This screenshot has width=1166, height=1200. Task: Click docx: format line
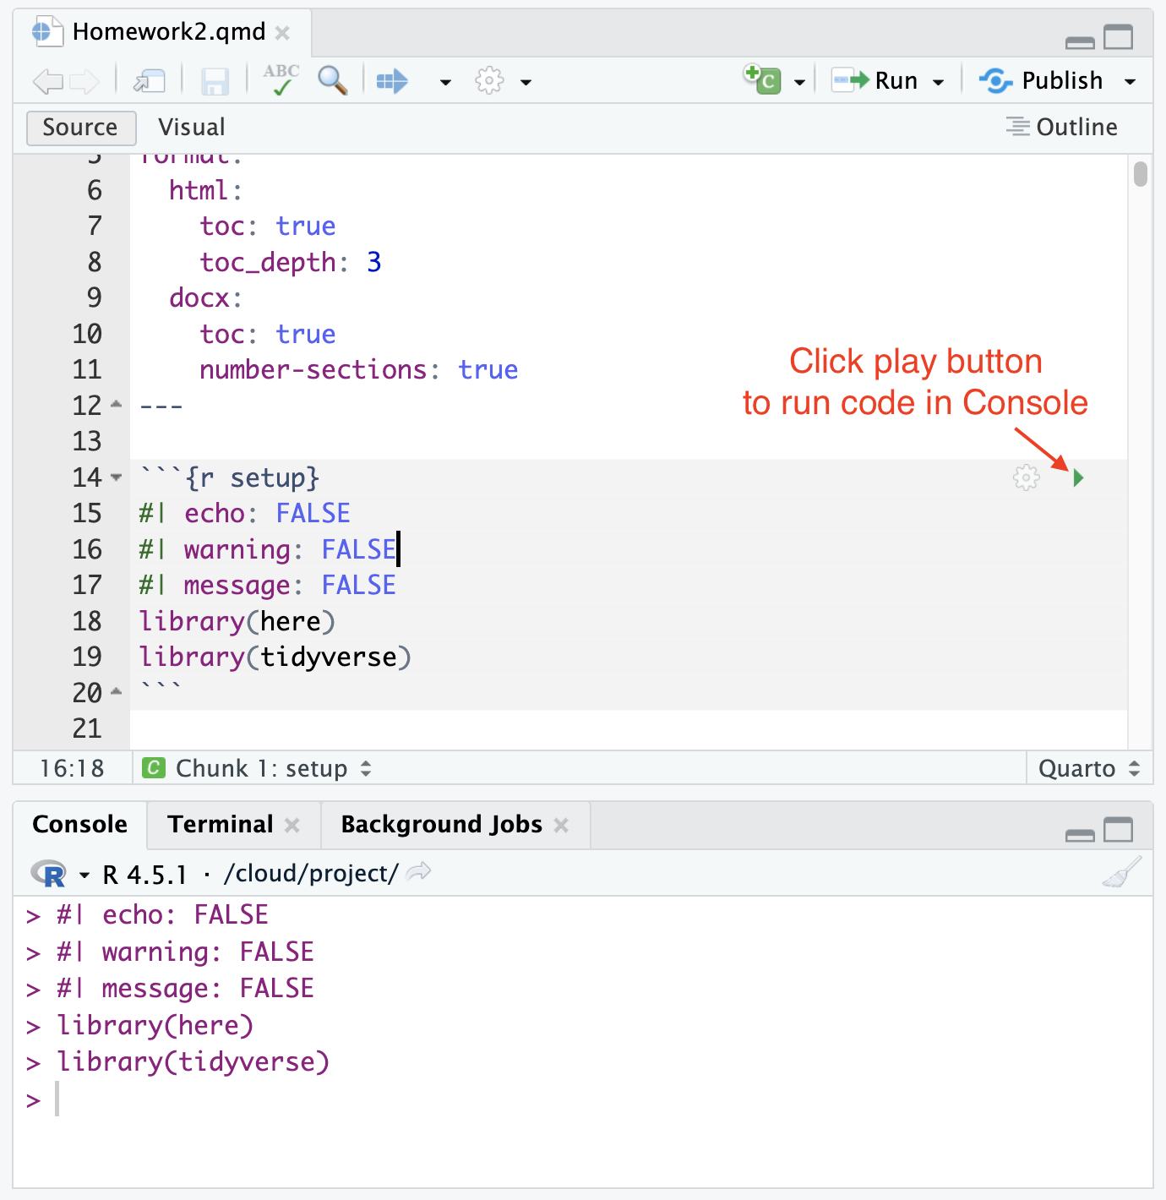[205, 298]
